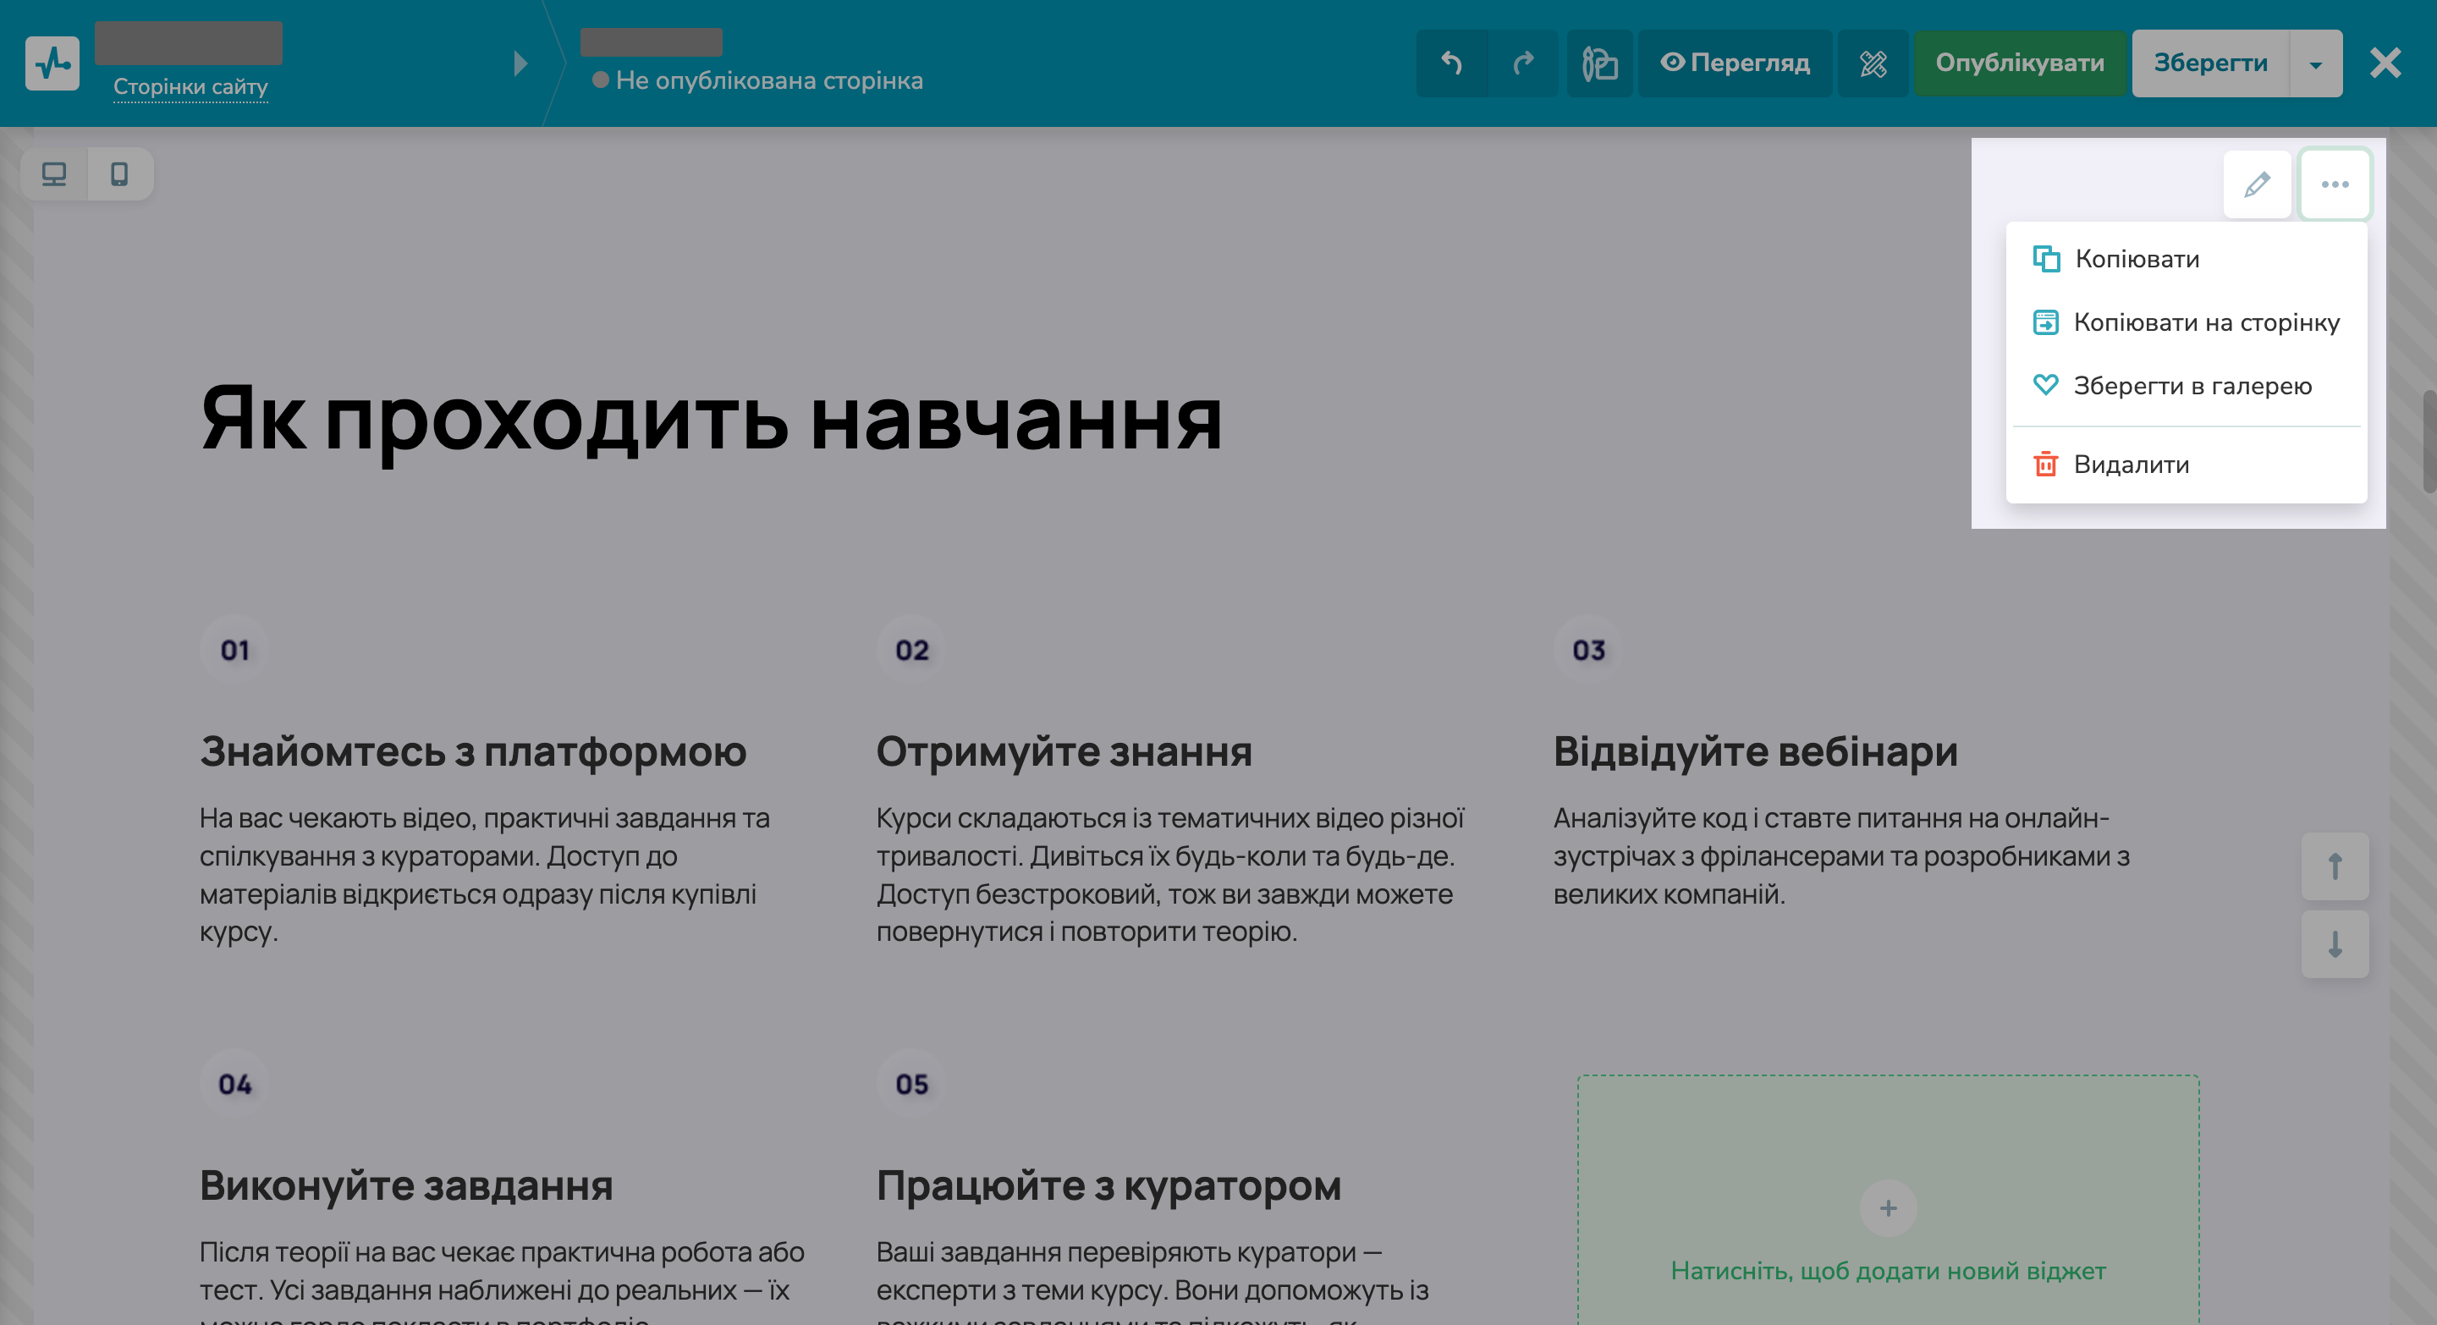
Task: Click the pencil icon to edit the widget
Action: pos(2258,184)
